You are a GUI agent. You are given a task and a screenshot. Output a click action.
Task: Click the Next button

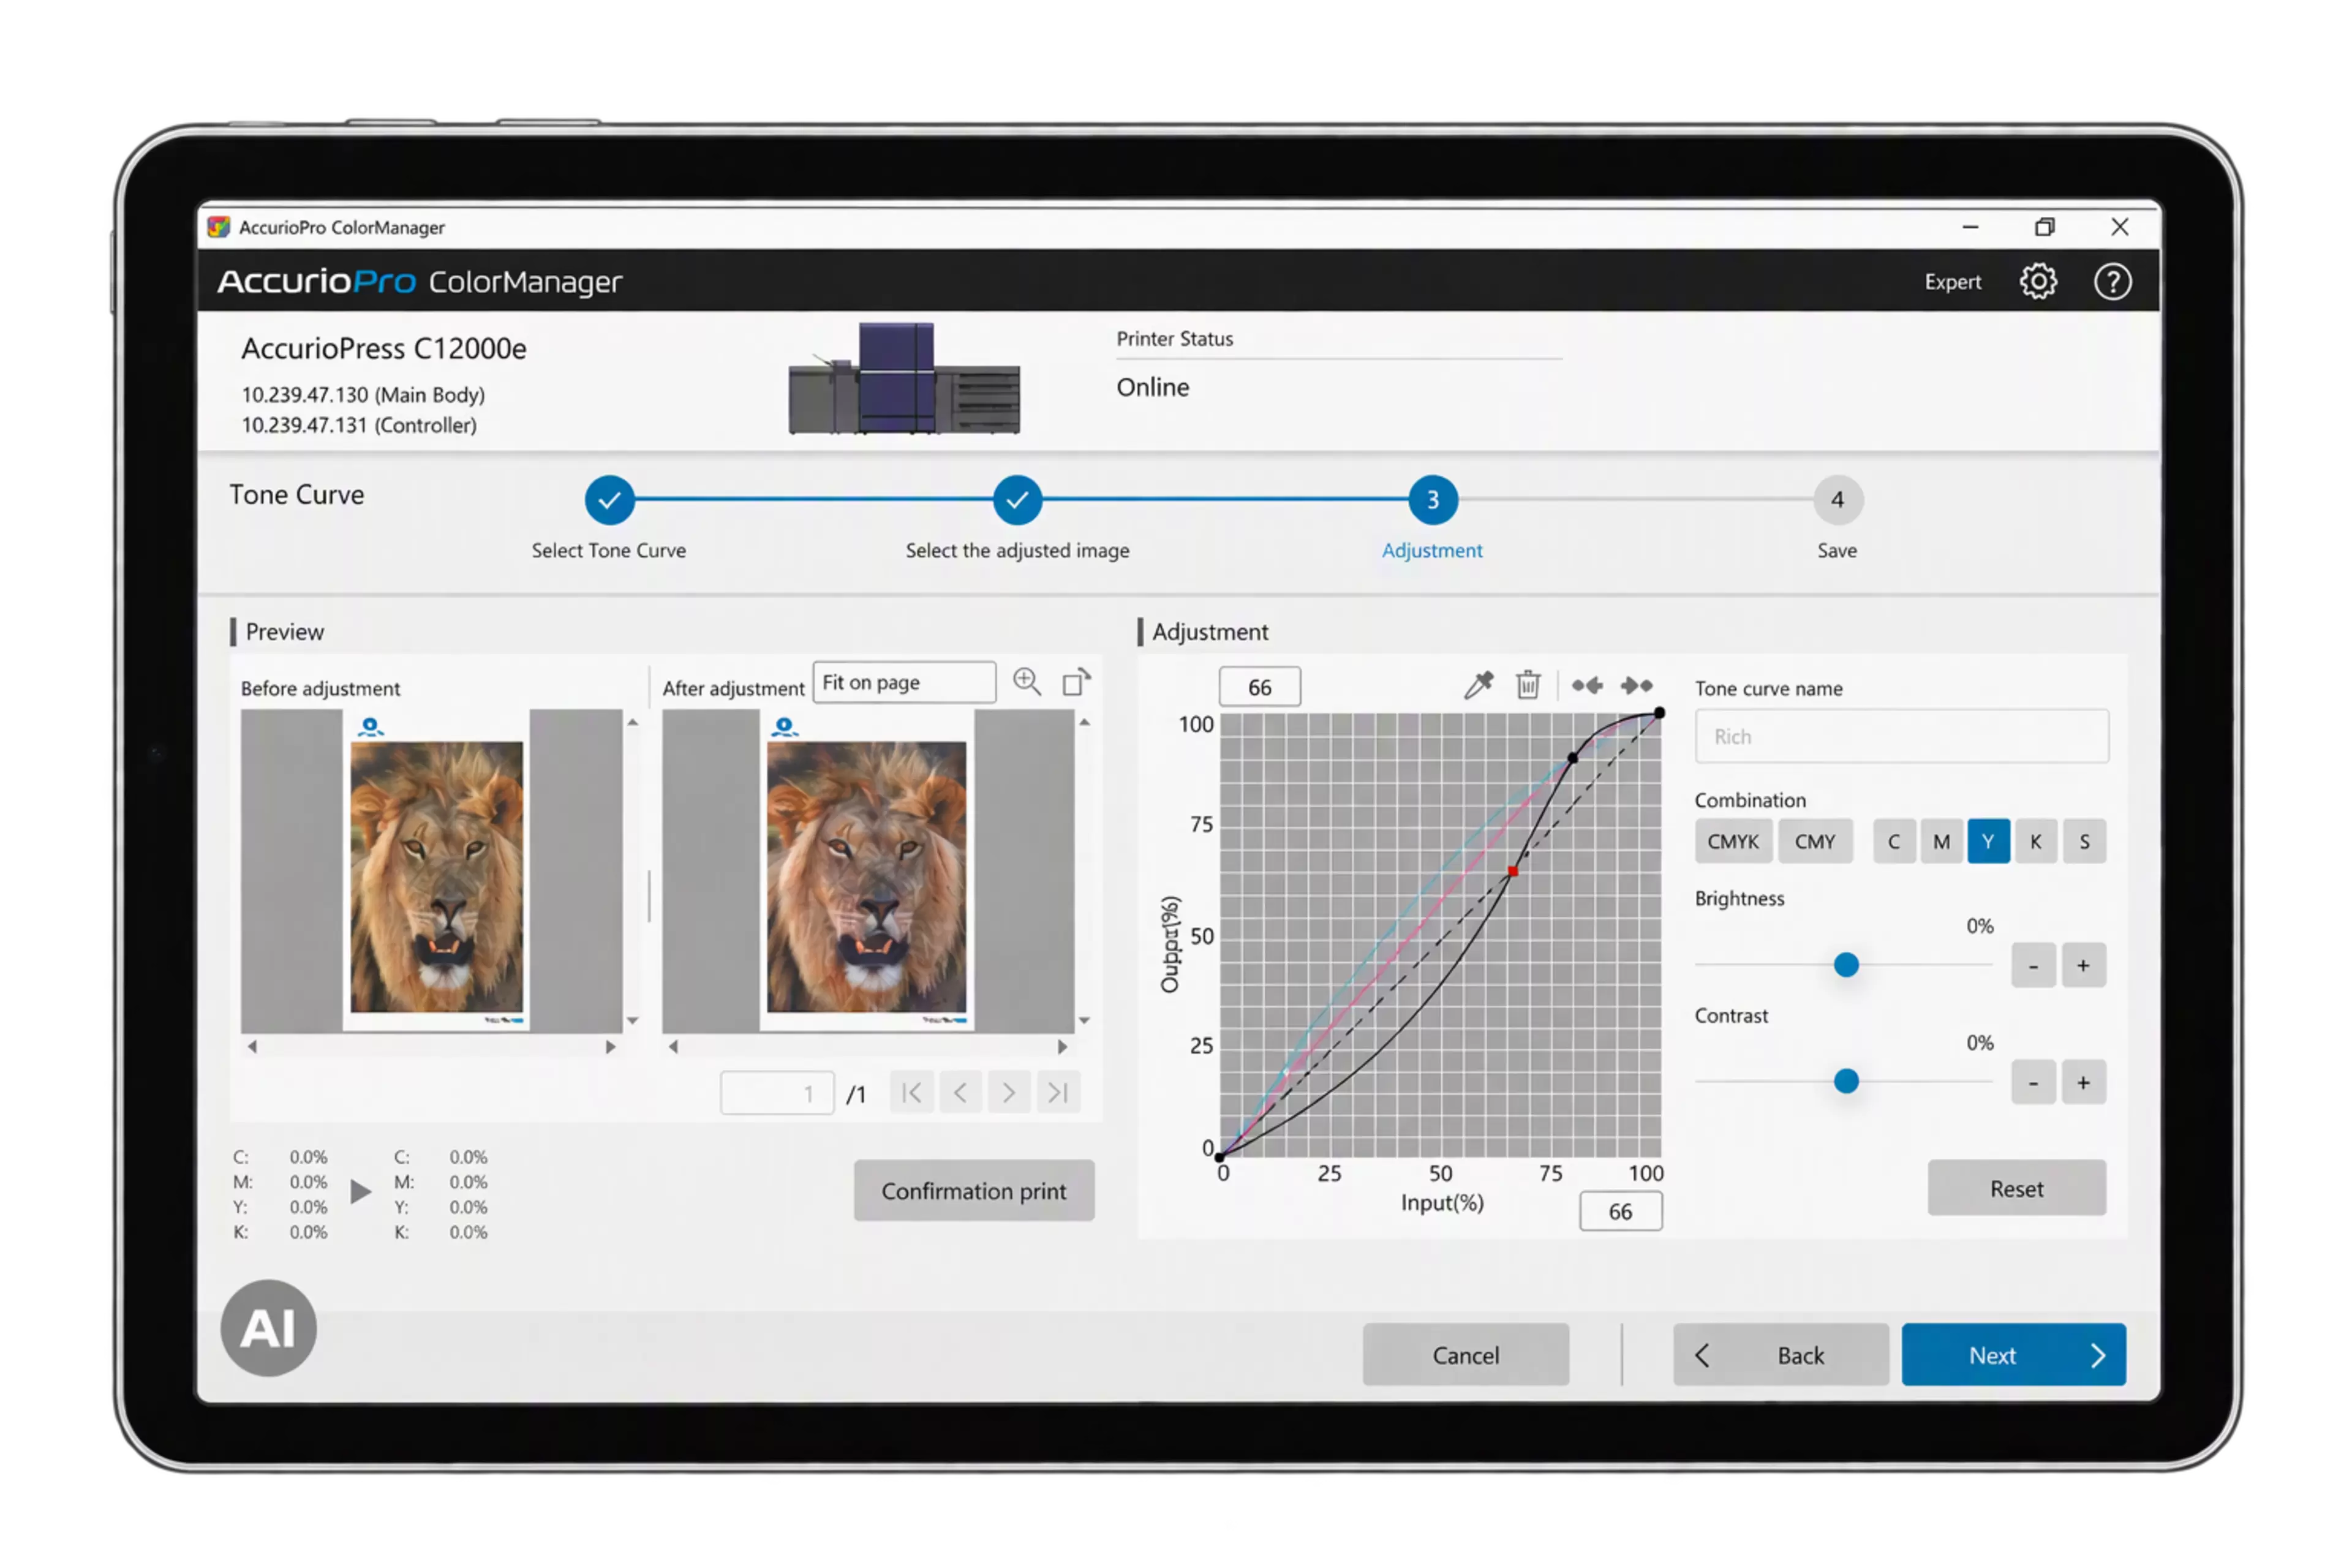(2014, 1355)
